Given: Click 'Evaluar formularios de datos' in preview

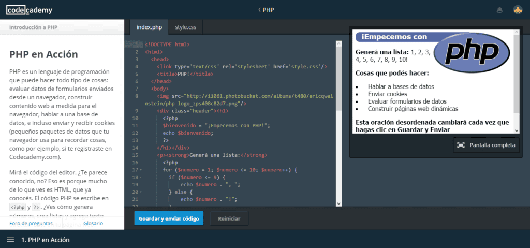Looking at the screenshot, I should (x=407, y=101).
